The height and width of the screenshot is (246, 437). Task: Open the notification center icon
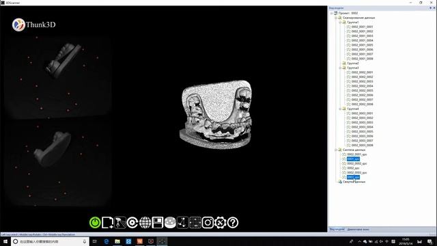click(429, 241)
